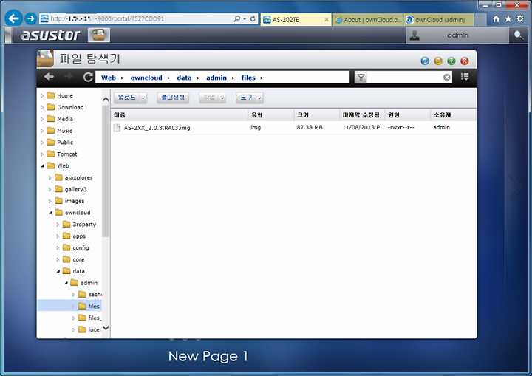This screenshot has height=376, width=532.
Task: Expand the 3rdparty folder tree node
Action: pyautogui.click(x=58, y=225)
